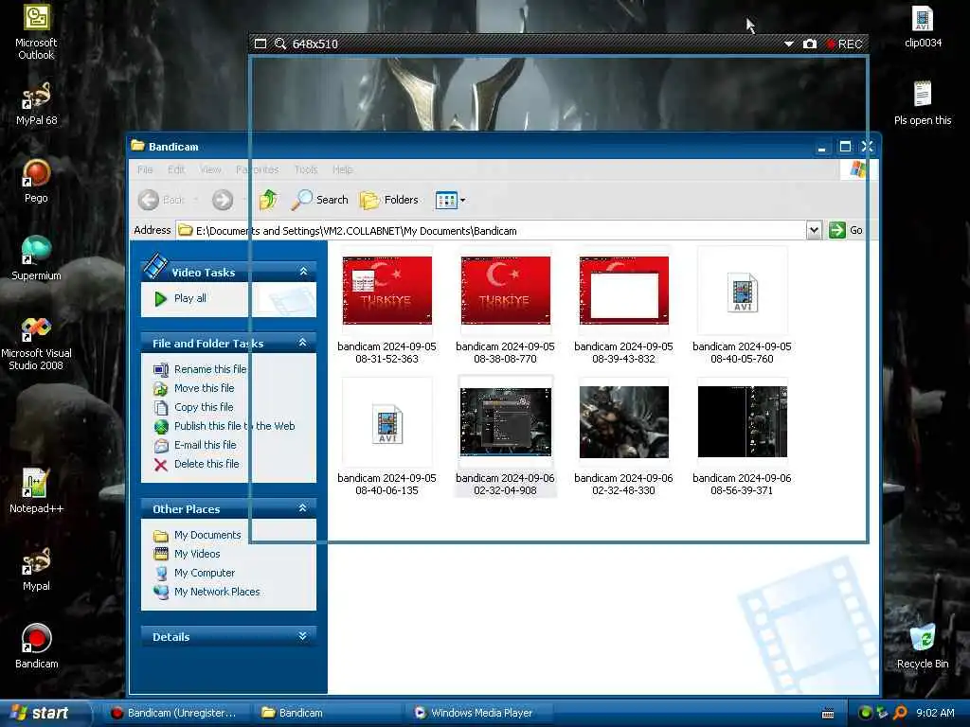The height and width of the screenshot is (727, 970).
Task: Open the Help menu
Action: click(x=343, y=169)
